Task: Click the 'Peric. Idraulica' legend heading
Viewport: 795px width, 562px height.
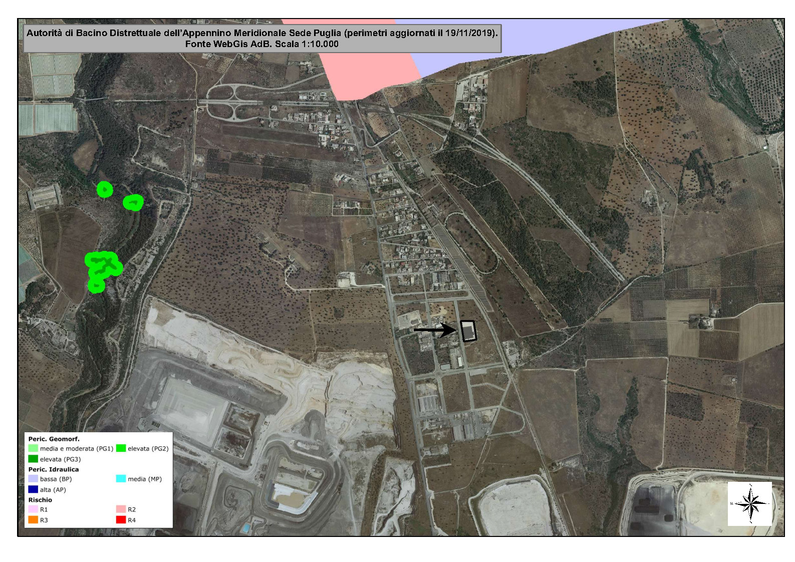Action: pos(54,469)
